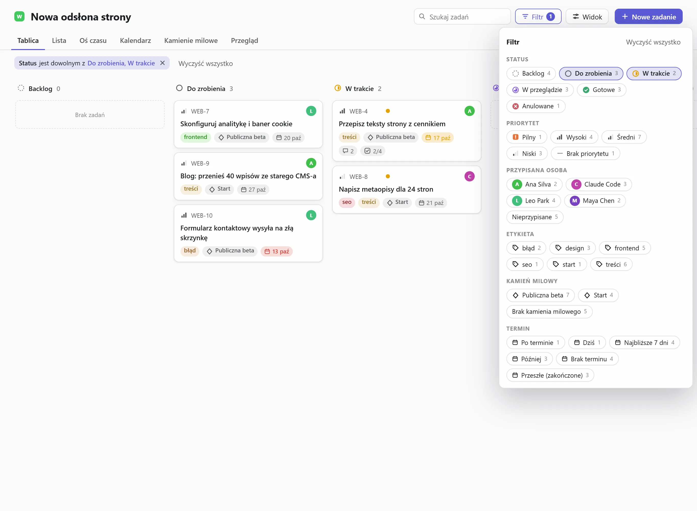Toggle the Gotowe status filter
Viewport: 697px width, 511px height.
[601, 90]
